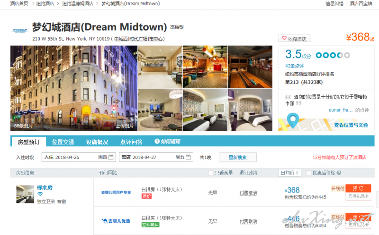Click the check-in date field 2018-04-26

click(x=79, y=157)
